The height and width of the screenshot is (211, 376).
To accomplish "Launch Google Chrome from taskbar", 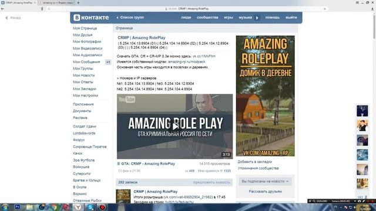I will [53, 207].
